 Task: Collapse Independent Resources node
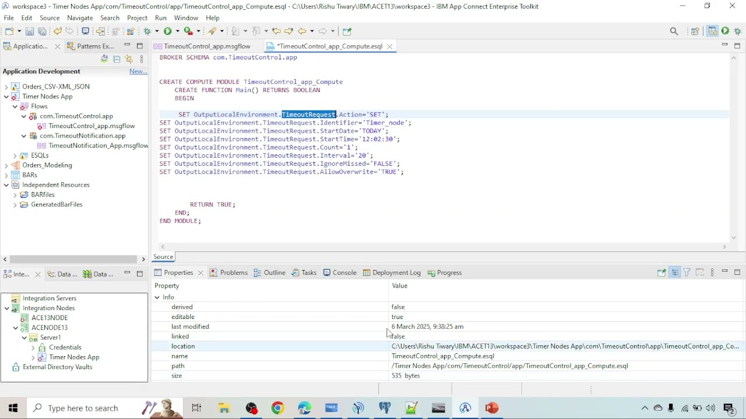(x=6, y=185)
